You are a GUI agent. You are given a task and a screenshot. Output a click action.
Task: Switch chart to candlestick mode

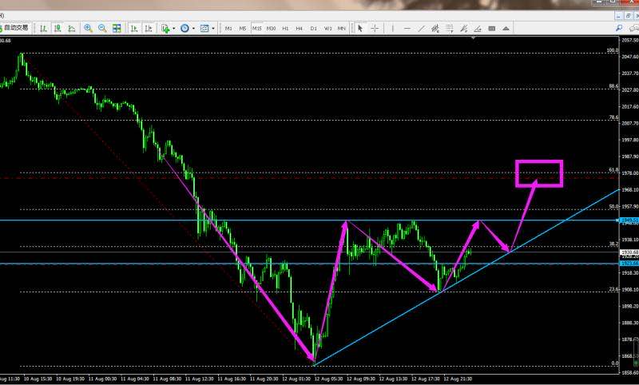tap(58, 28)
